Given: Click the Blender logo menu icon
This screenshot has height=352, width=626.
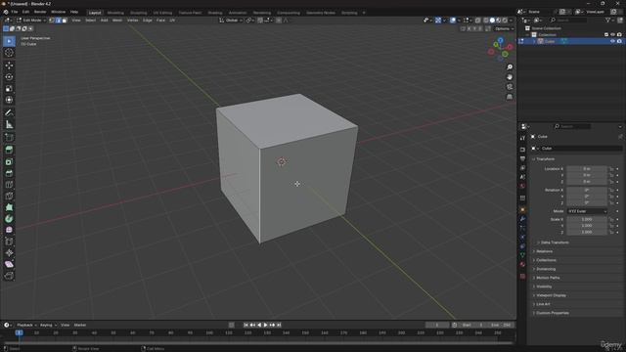Looking at the screenshot, I should pyautogui.click(x=6, y=12).
